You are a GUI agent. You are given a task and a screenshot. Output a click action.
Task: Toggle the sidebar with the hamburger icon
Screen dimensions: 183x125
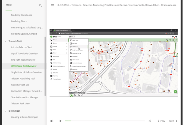click(52, 5)
